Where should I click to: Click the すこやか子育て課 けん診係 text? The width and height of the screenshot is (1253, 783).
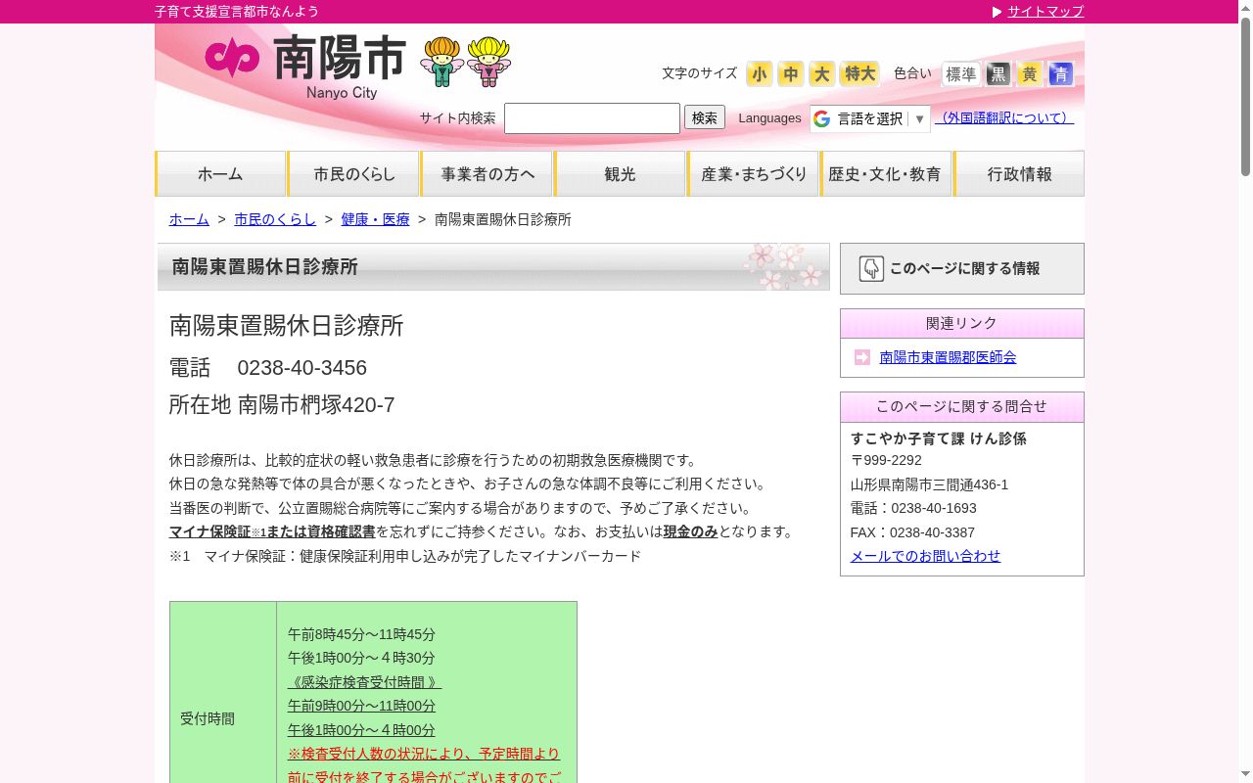939,438
